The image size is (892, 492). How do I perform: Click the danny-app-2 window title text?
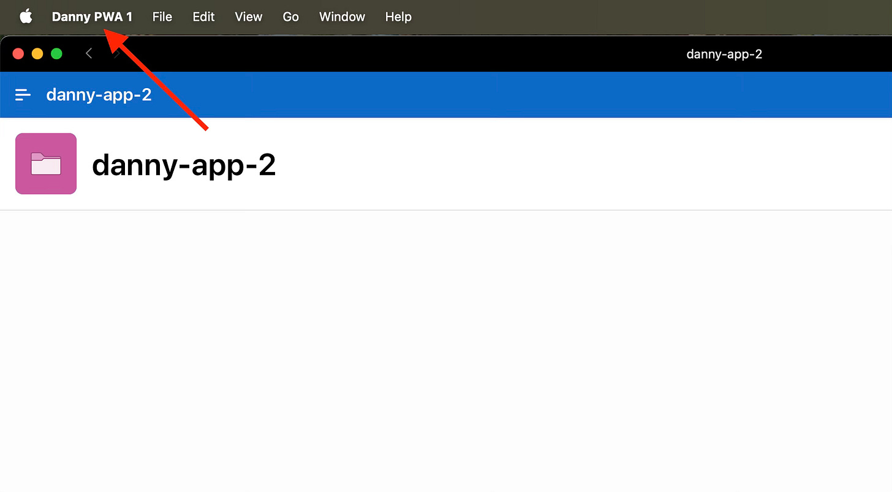point(724,54)
